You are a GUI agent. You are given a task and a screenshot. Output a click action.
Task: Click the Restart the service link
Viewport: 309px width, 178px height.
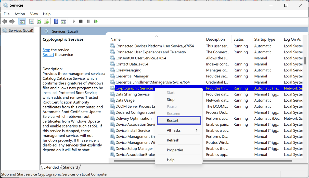(48, 55)
